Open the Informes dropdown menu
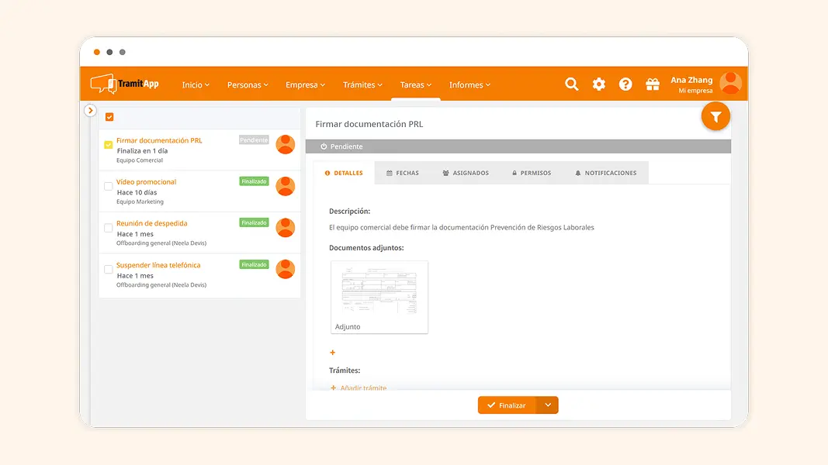Screen dimensions: 828x465 tap(469, 84)
